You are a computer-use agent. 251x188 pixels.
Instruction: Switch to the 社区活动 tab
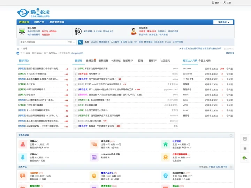point(165,61)
